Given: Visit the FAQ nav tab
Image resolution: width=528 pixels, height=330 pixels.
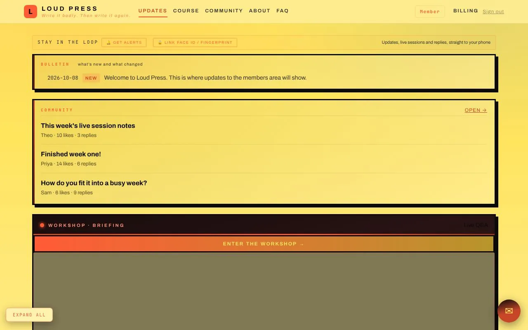Looking at the screenshot, I should pos(283,11).
